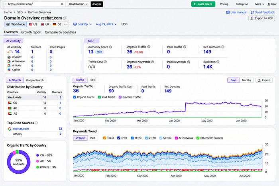Click the Backlinks info icon
The height and width of the screenshot is (186, 279).
218,62
